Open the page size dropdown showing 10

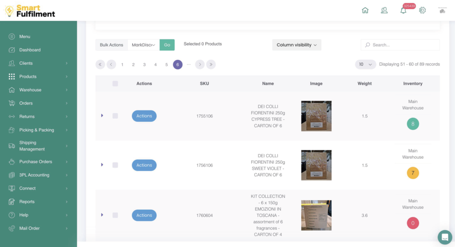[x=365, y=64]
